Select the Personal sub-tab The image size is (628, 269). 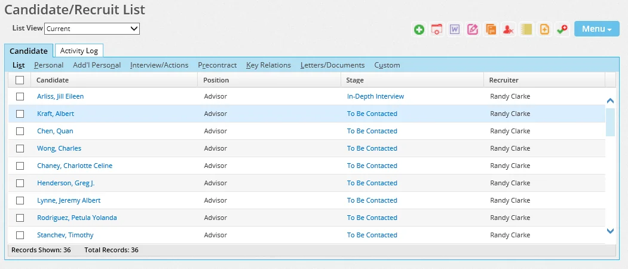point(49,65)
